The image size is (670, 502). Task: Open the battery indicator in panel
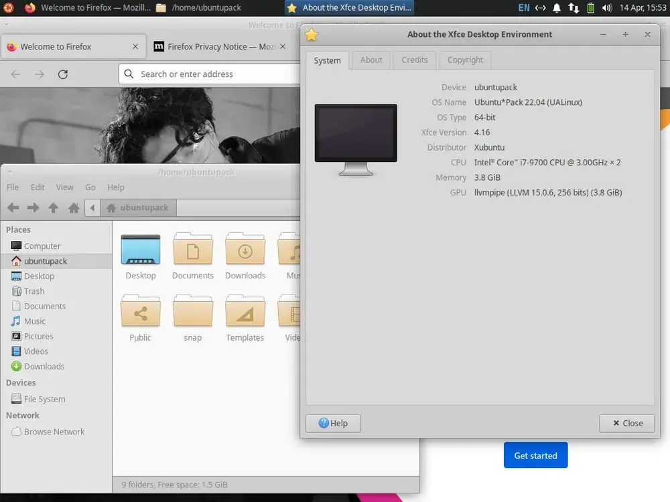click(x=590, y=7)
